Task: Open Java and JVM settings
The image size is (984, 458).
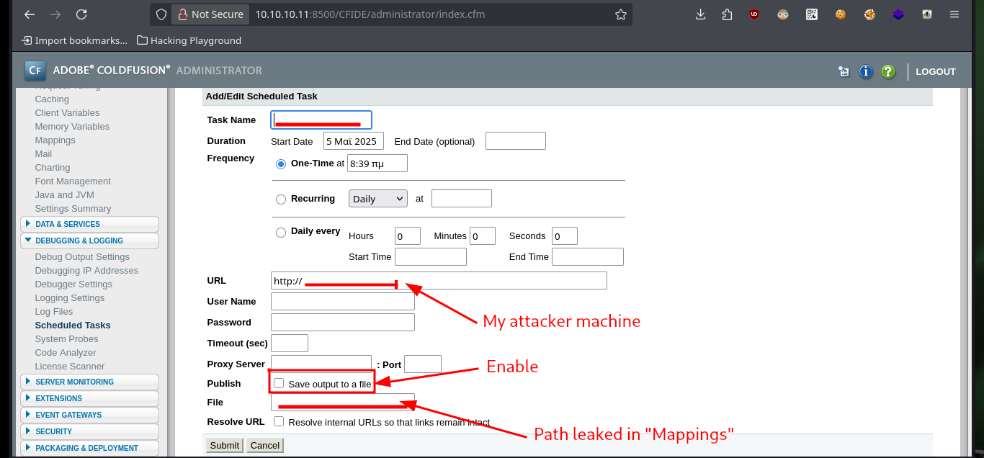Action: pyautogui.click(x=64, y=195)
